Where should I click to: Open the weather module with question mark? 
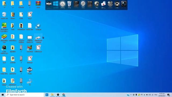(x=83, y=4)
